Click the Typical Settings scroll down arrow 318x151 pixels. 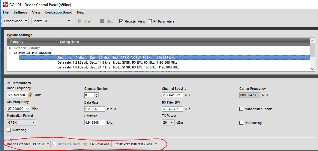tap(313, 69)
